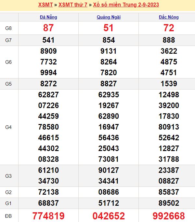Click G3 number 90127 under Quảng Ngãi

[x=109, y=170]
